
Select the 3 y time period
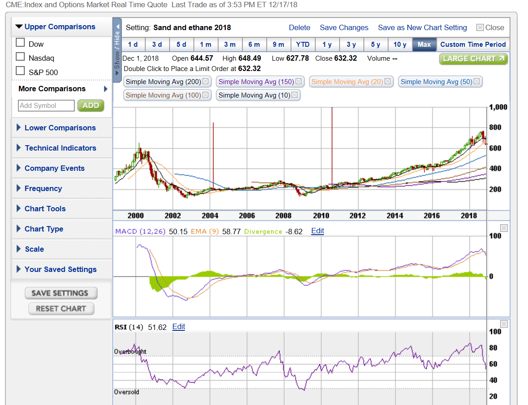click(x=351, y=45)
